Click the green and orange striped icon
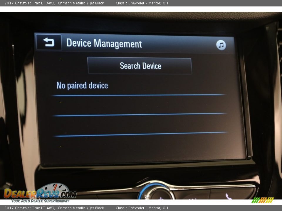The image size is (282, 211). (x=263, y=200)
